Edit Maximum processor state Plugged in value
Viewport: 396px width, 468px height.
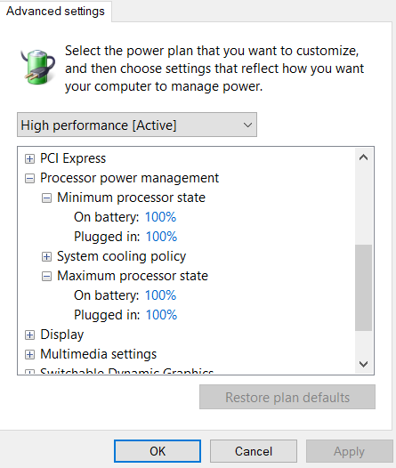(161, 315)
